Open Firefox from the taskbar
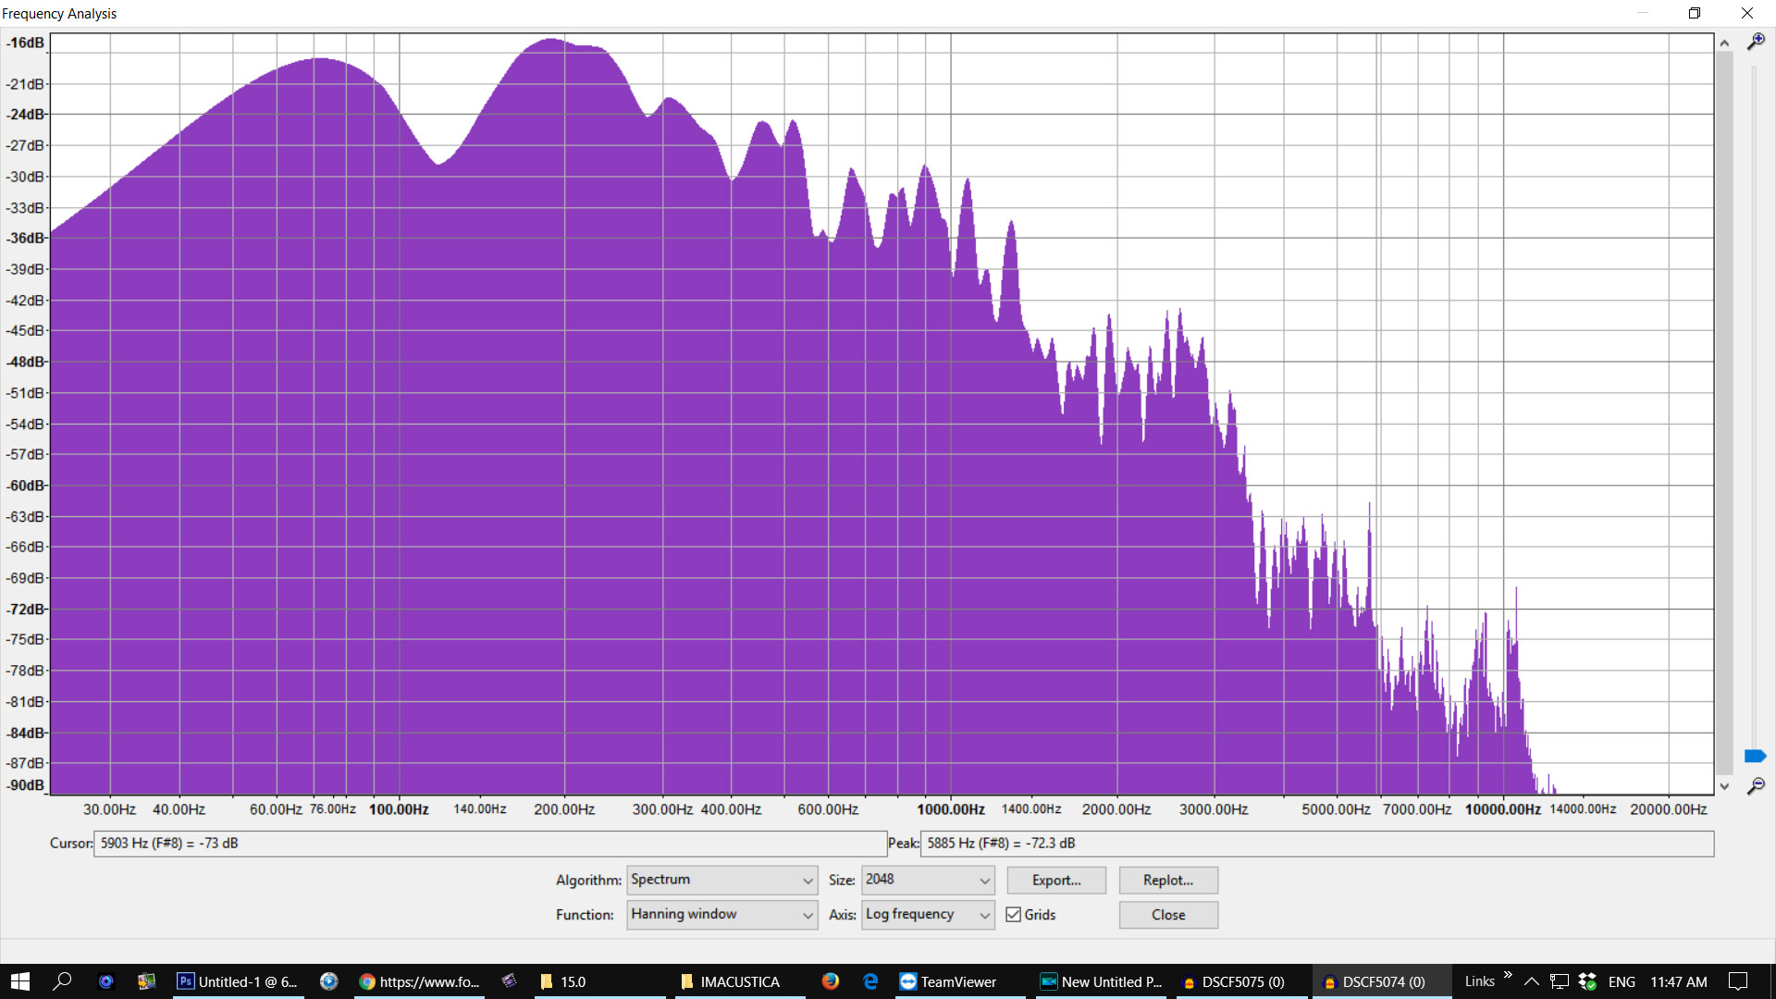1776x999 pixels. [830, 981]
